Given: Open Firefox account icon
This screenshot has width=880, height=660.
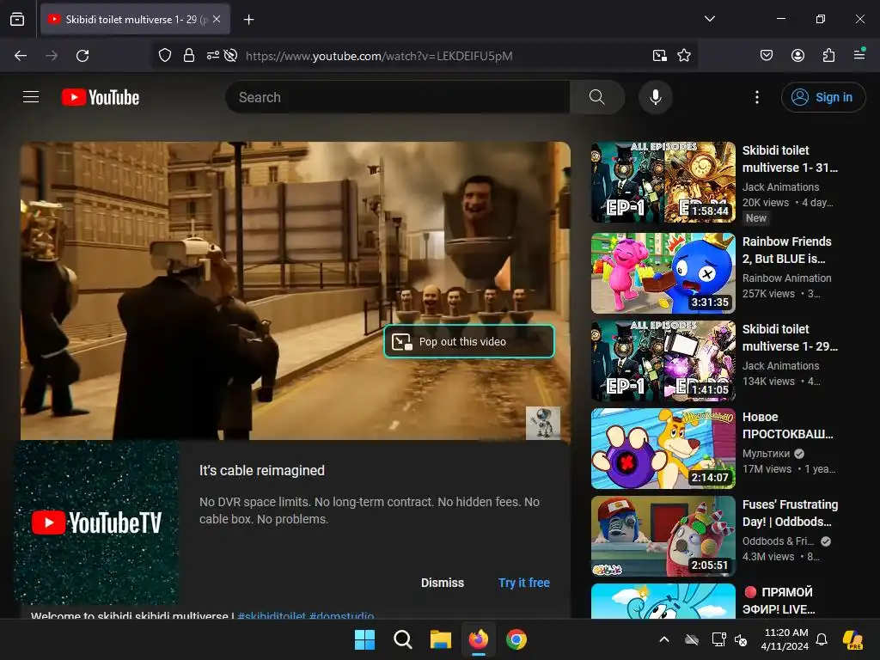Looking at the screenshot, I should [x=797, y=55].
